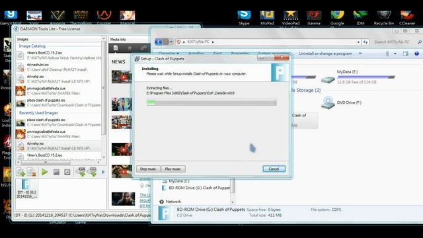The height and width of the screenshot is (238, 423).
Task: Click the star favorites tab in Media Info
Action: click(130, 48)
